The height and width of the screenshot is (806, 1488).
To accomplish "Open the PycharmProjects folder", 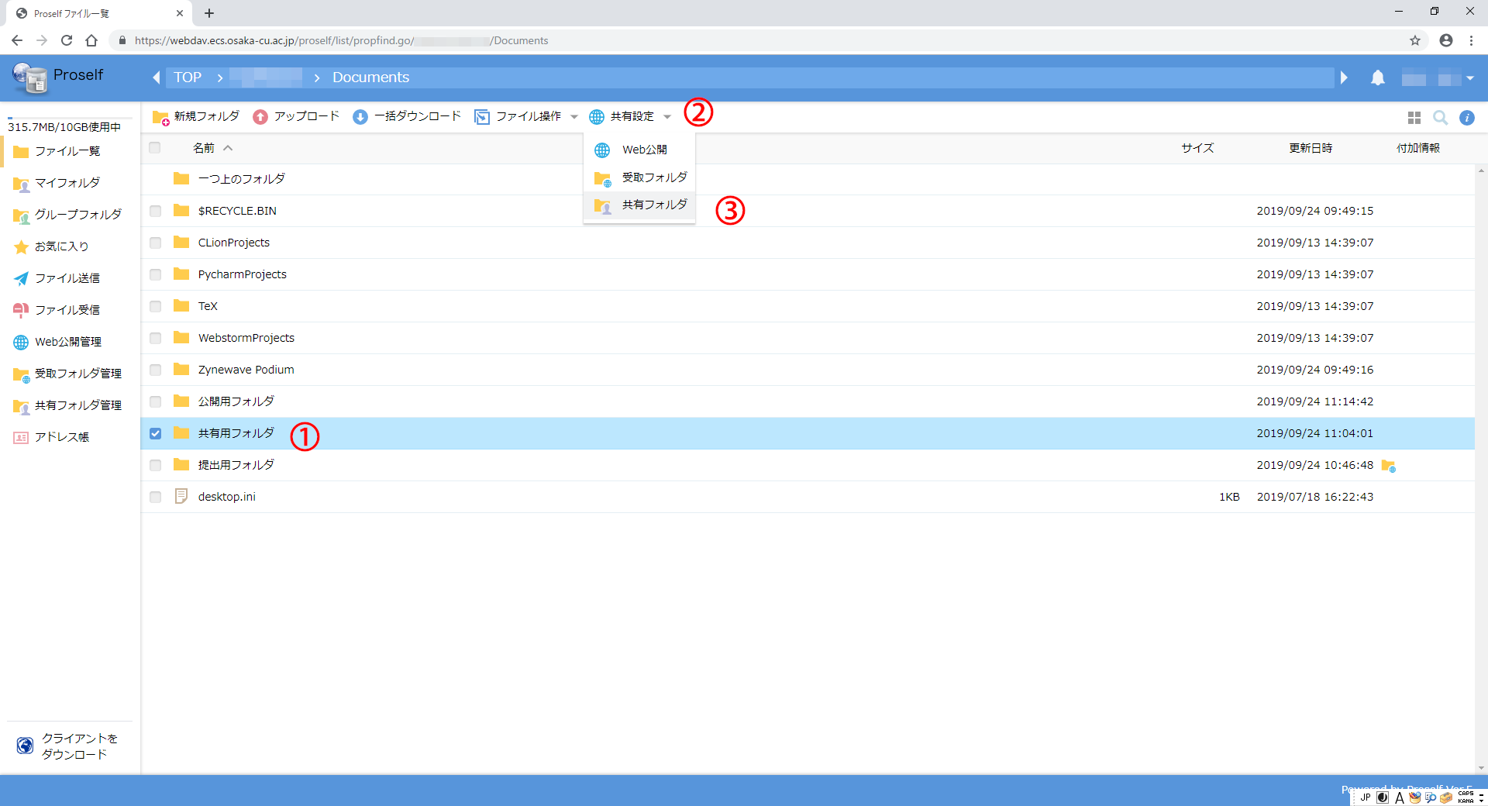I will [242, 274].
